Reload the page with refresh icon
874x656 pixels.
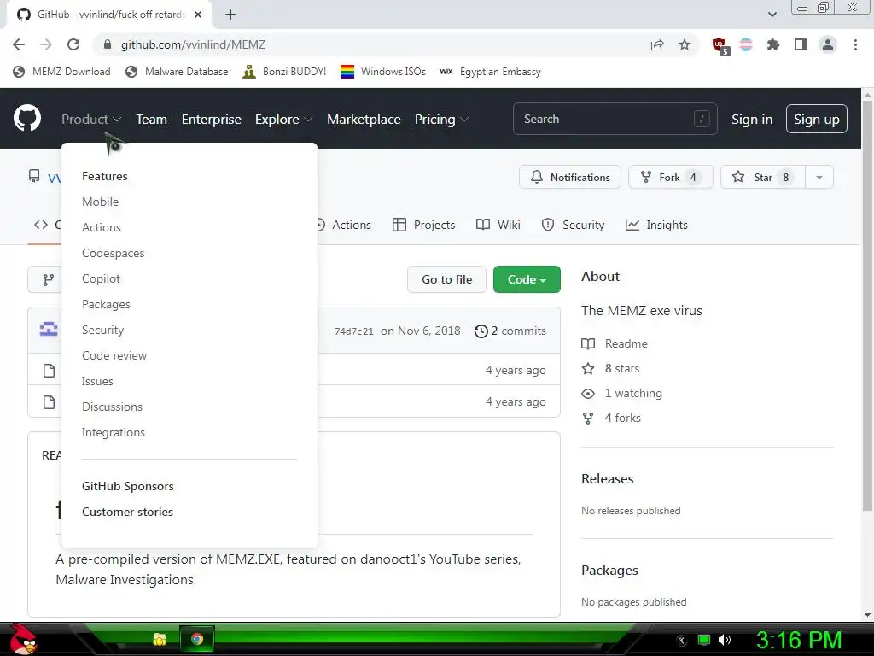pos(73,44)
